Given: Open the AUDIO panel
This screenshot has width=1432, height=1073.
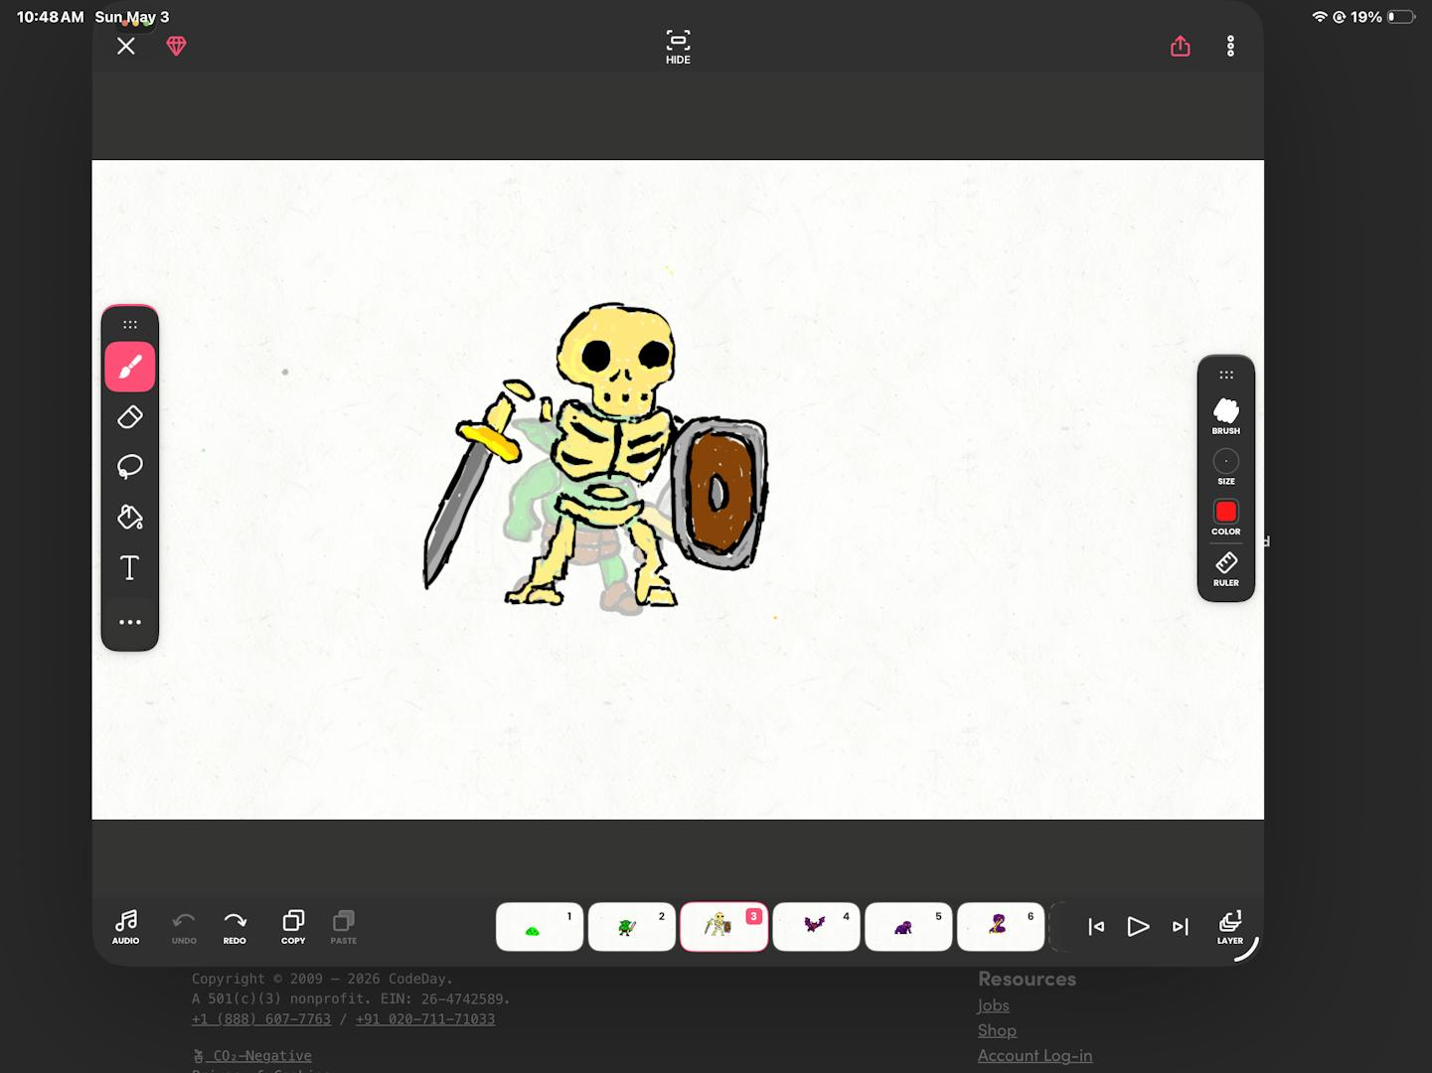Looking at the screenshot, I should click(126, 926).
